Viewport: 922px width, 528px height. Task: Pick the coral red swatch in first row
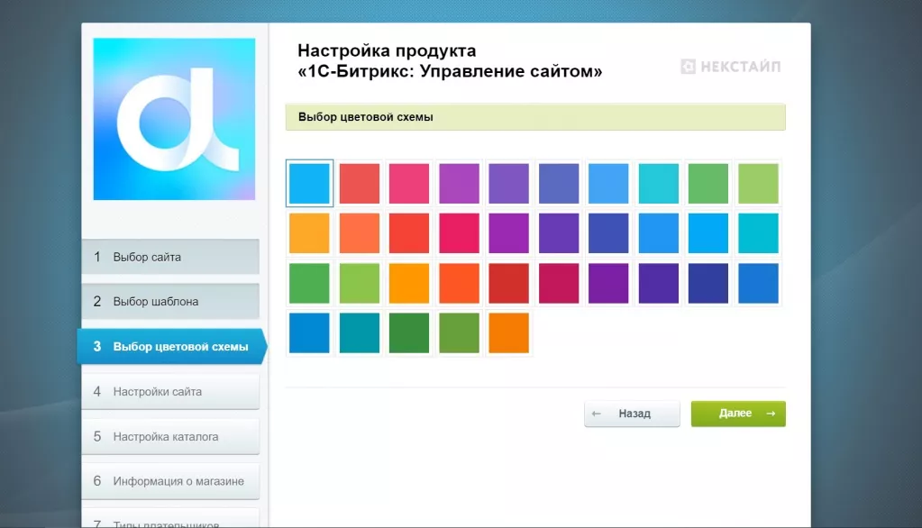pyautogui.click(x=360, y=184)
